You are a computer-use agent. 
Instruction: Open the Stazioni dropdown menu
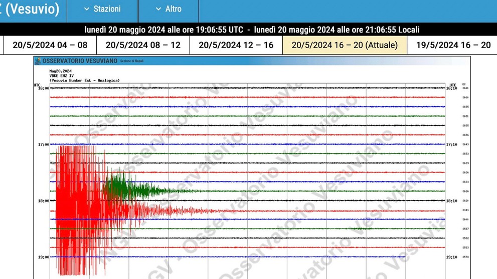tap(102, 9)
